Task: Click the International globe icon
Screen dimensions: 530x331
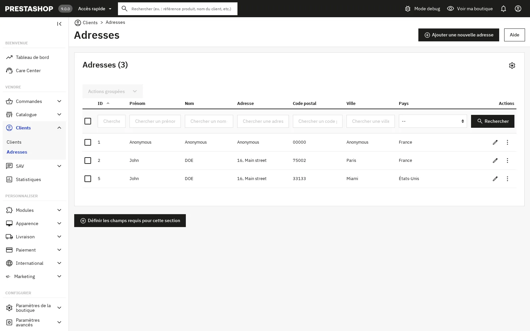Action: pyautogui.click(x=9, y=263)
